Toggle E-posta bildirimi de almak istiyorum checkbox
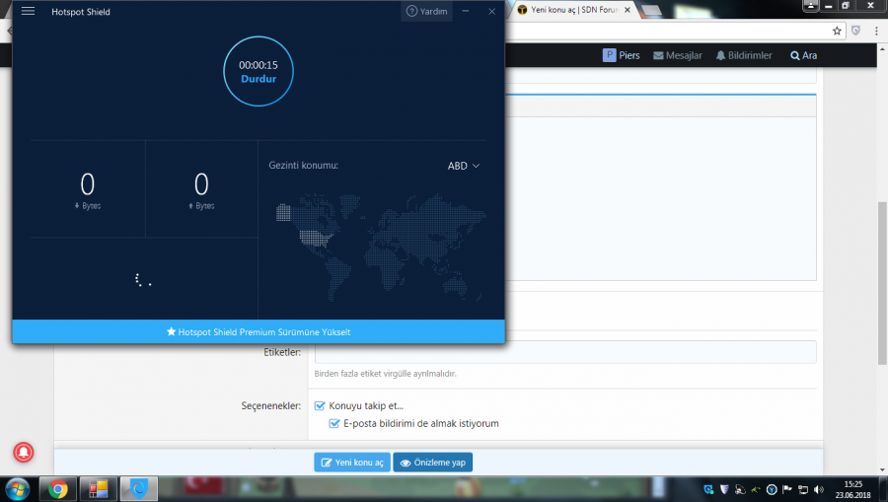 click(x=334, y=423)
